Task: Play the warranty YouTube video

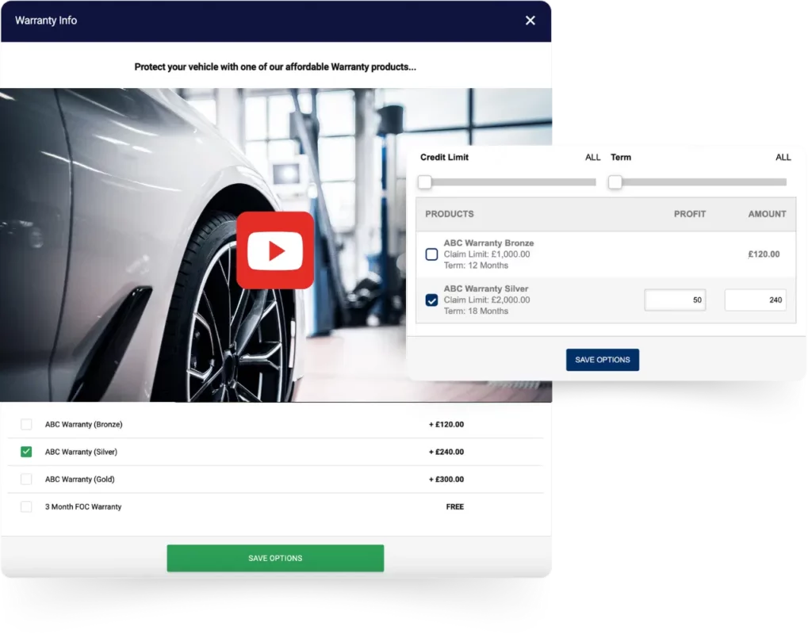Action: coord(275,250)
